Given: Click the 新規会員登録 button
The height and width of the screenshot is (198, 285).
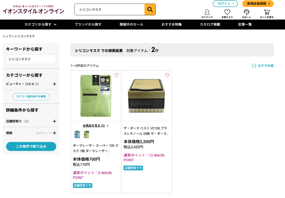Looking at the screenshot, I should pyautogui.click(x=258, y=4).
